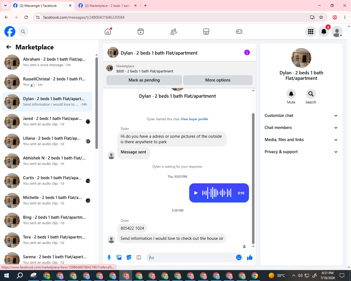The image size is (351, 281).
Task: Open Windows taskbar search
Action: (20, 276)
